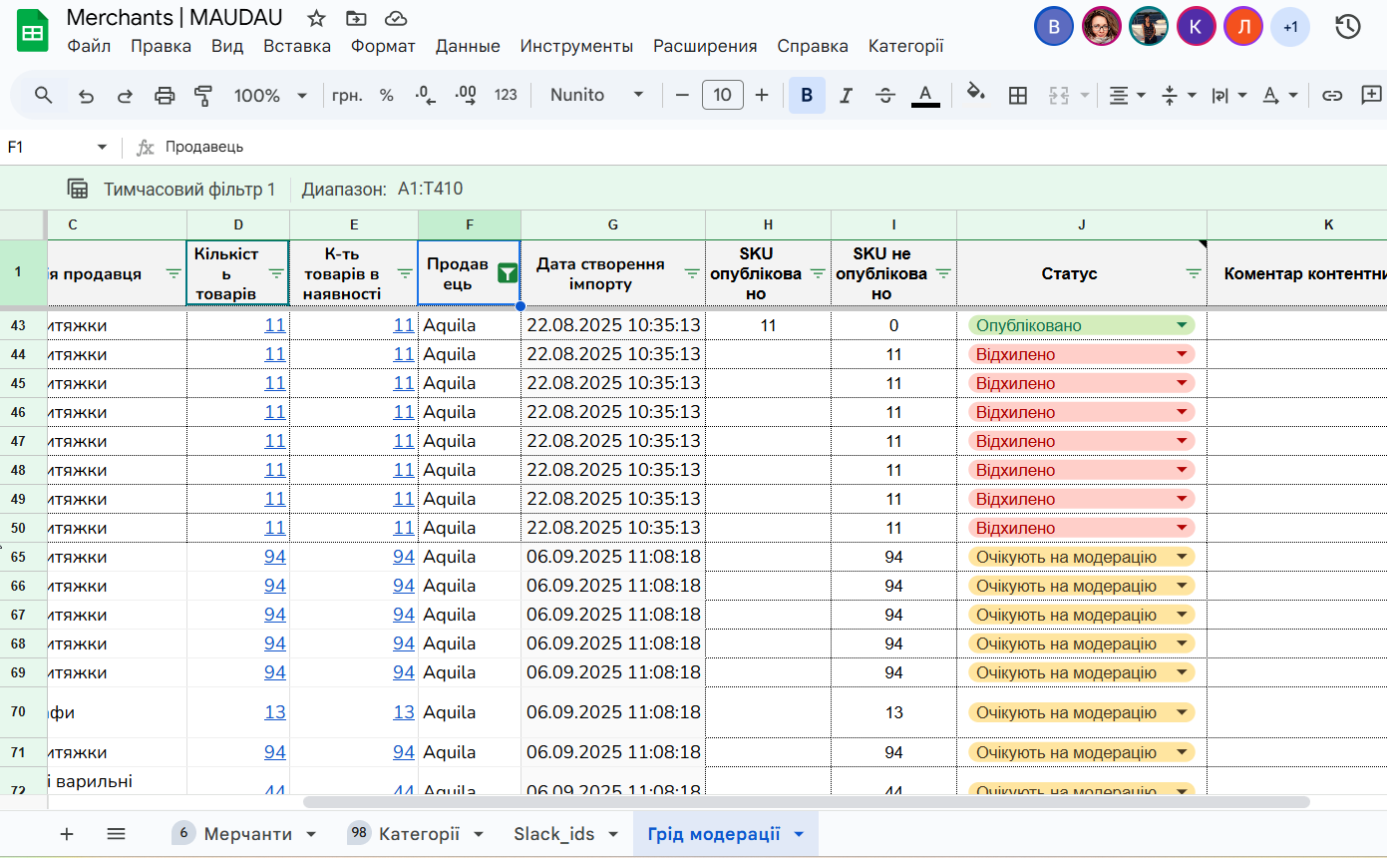This screenshot has width=1387, height=858.
Task: Undo the last action
Action: 87,96
